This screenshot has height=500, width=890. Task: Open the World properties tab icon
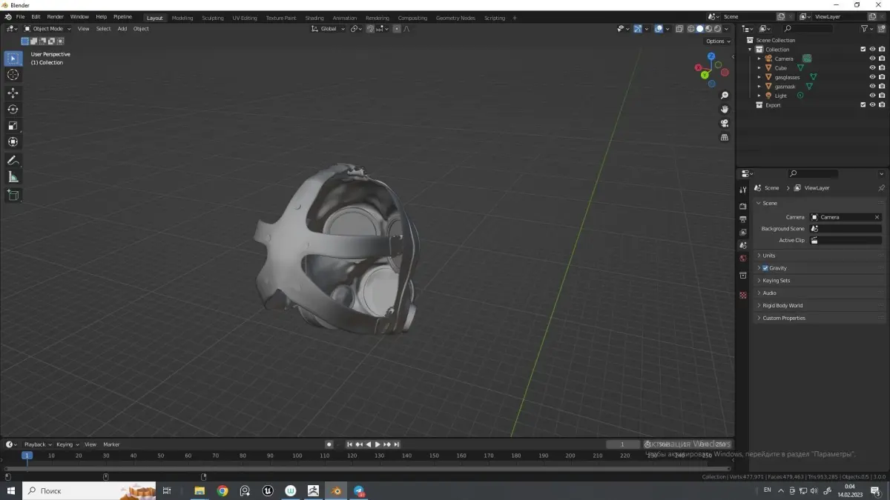743,259
